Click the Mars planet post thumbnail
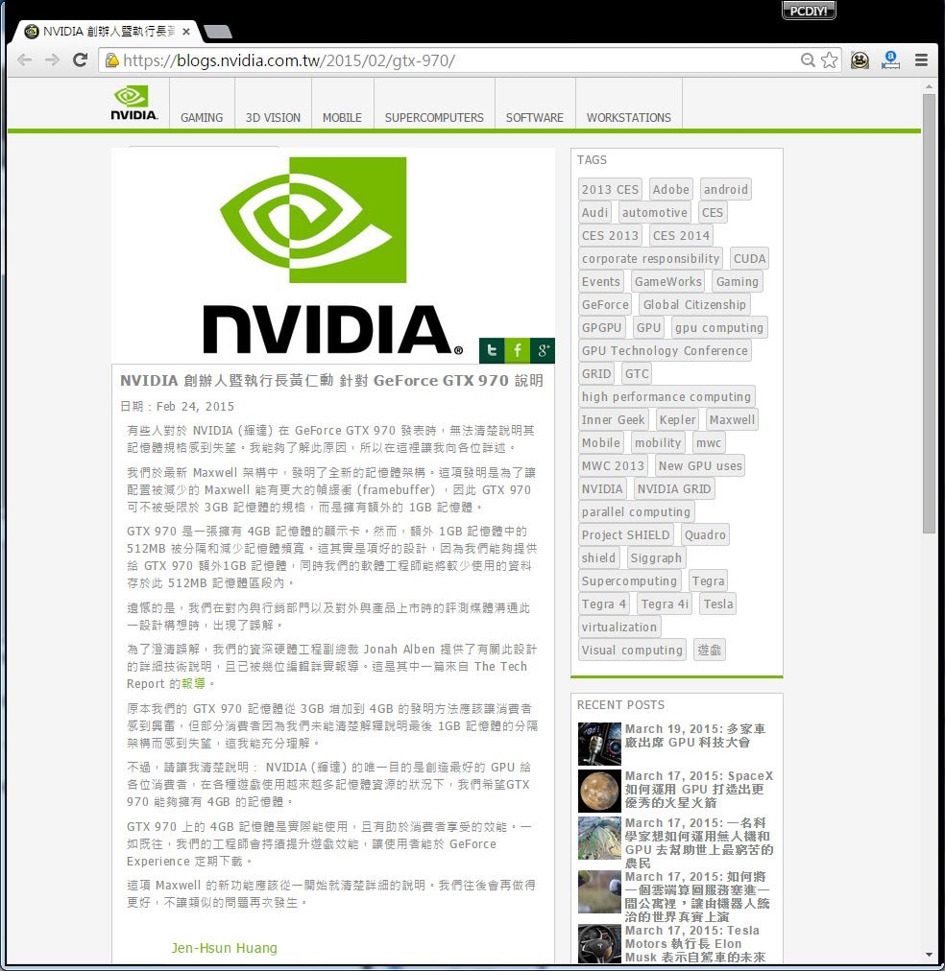 599,791
